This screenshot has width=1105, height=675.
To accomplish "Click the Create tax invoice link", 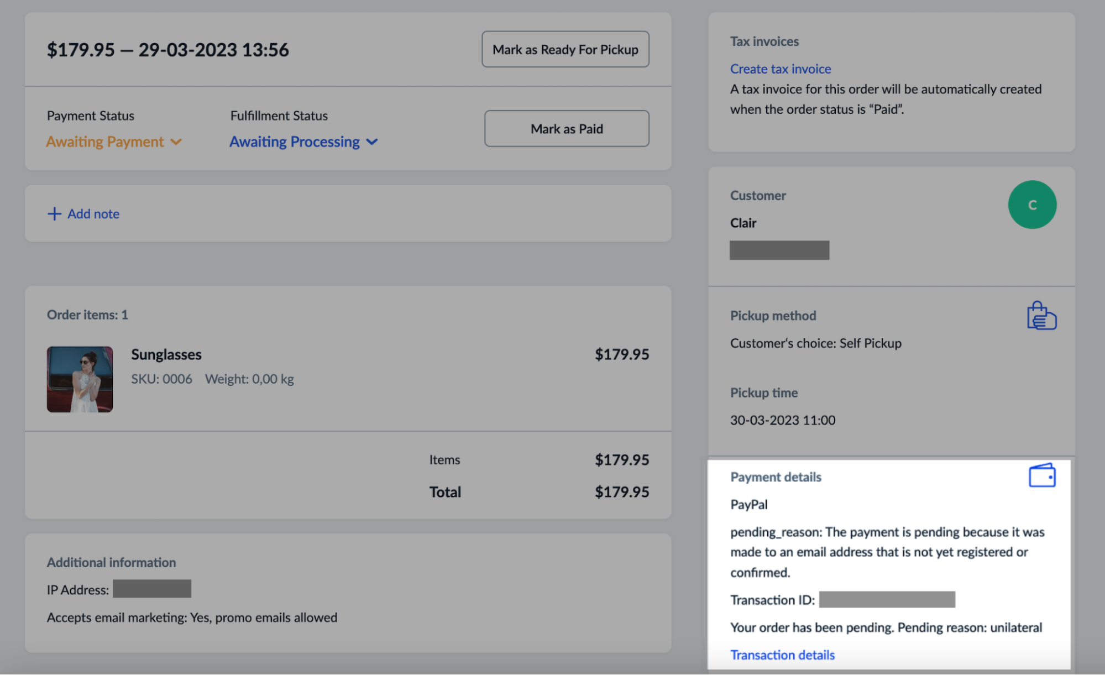I will pos(782,68).
